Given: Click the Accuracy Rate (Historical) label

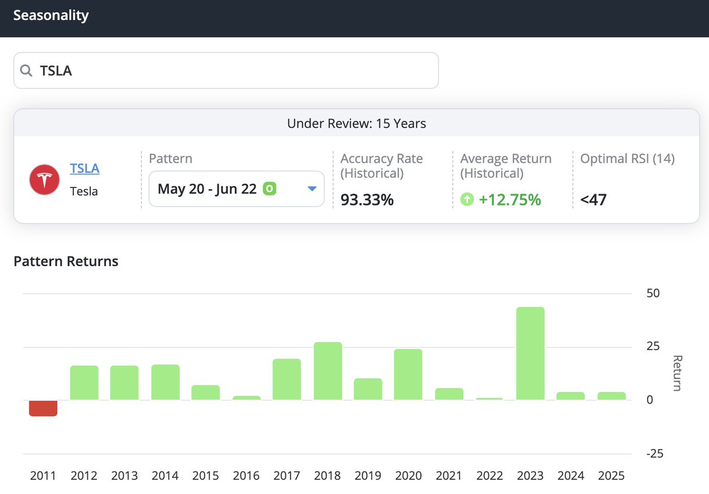Looking at the screenshot, I should pyautogui.click(x=382, y=166).
